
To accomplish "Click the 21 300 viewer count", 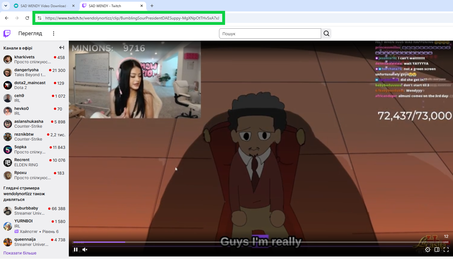I will pos(59,70).
